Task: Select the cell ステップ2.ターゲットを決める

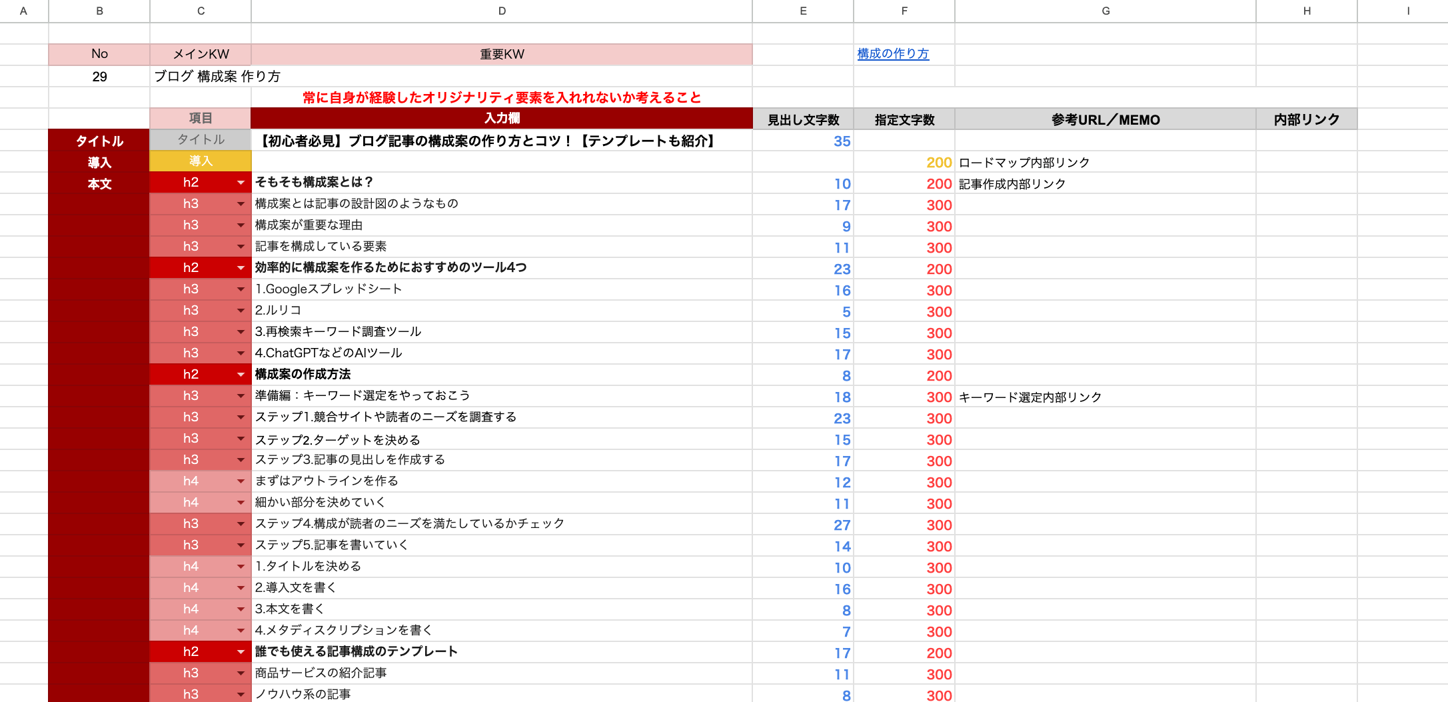Action: (502, 439)
